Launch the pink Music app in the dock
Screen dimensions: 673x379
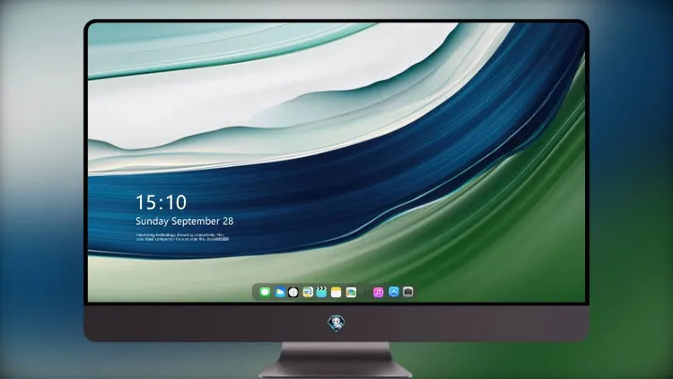pos(378,292)
